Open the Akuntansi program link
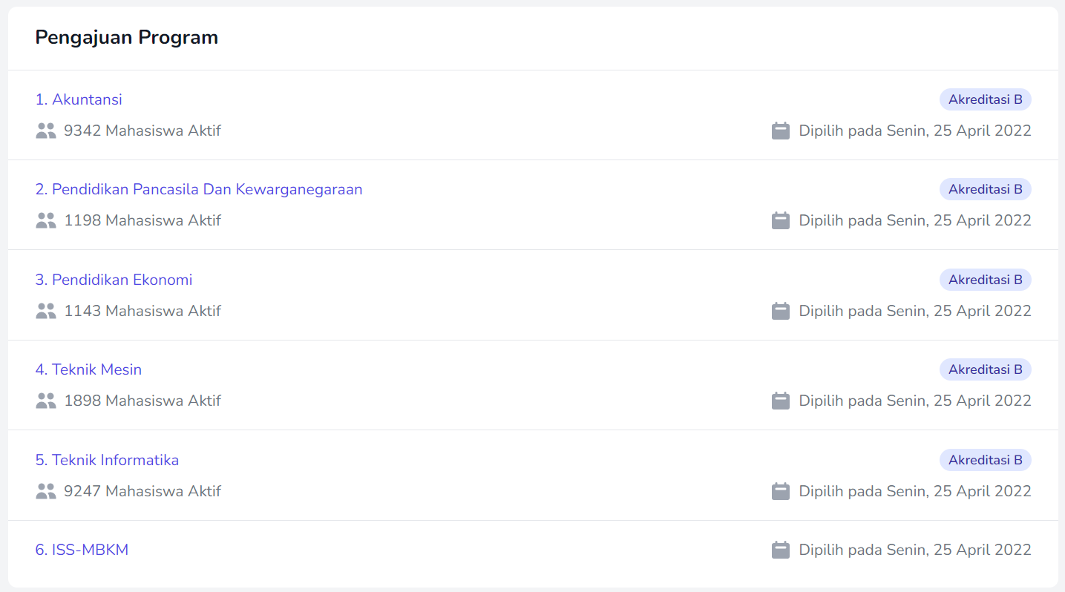The width and height of the screenshot is (1065, 592). tap(79, 99)
